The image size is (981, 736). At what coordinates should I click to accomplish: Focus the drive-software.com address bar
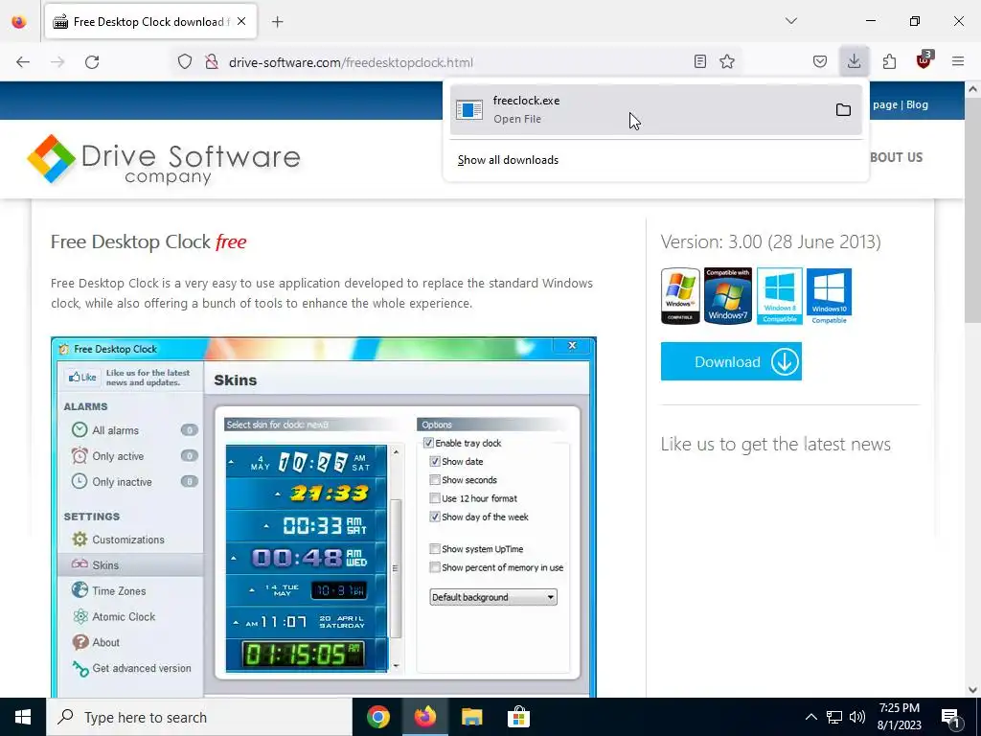click(455, 62)
